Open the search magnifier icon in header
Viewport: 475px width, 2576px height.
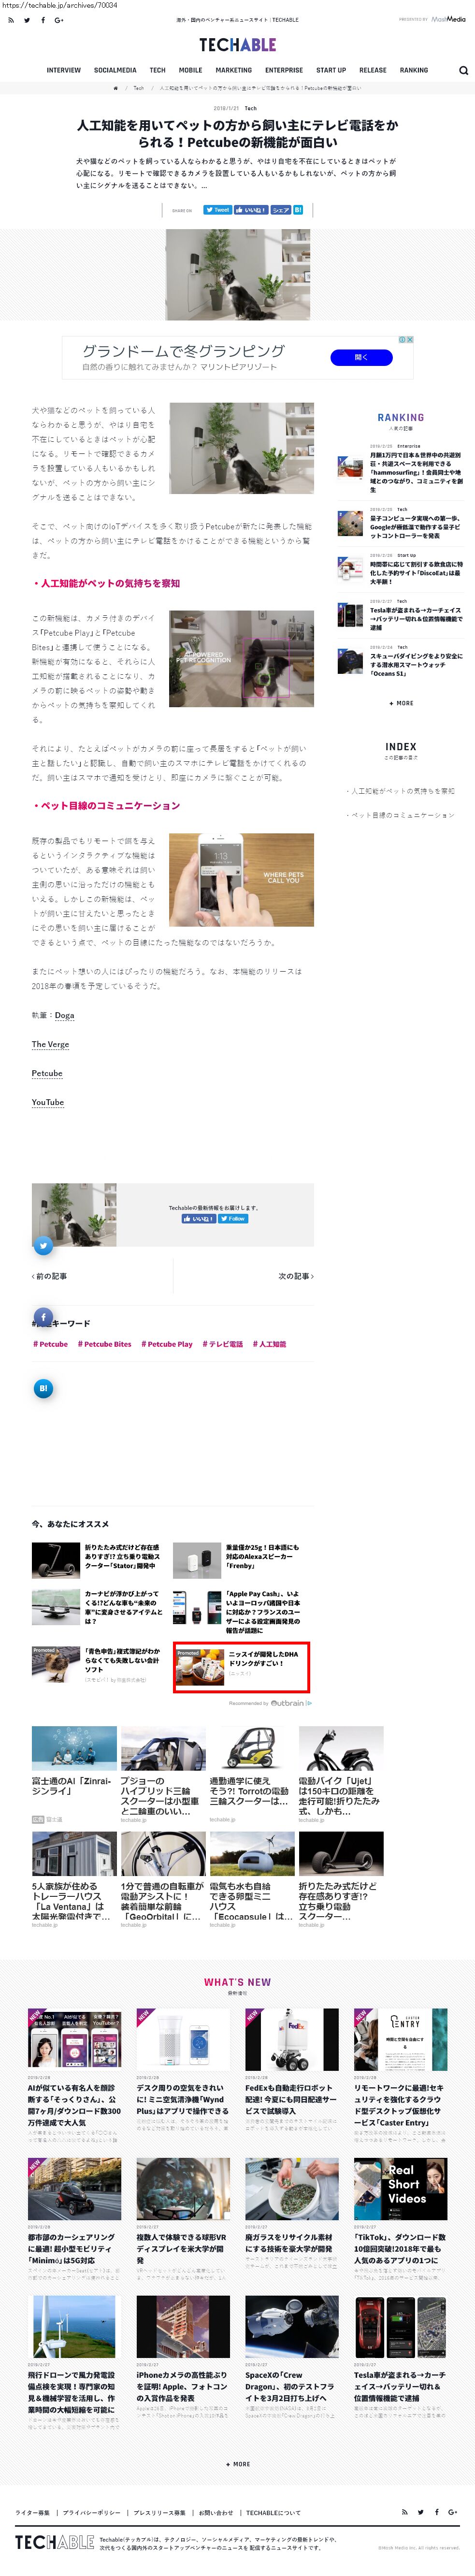click(463, 71)
